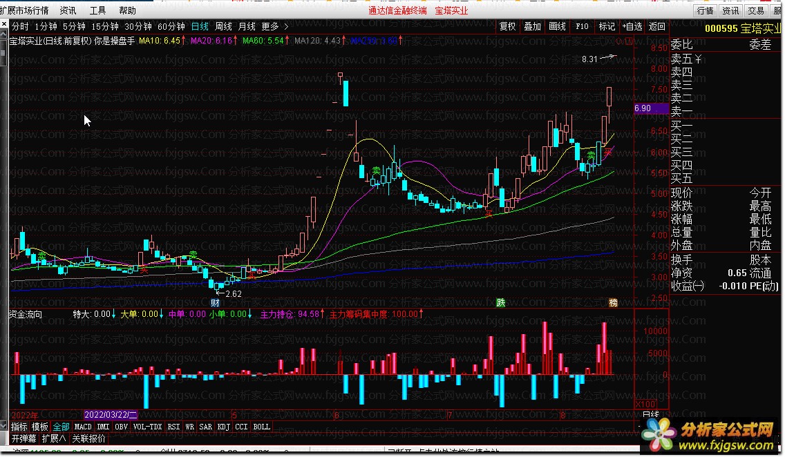Screen dimensions: 785x457
Task: Click the green 跌 marker below chart
Action: point(500,302)
